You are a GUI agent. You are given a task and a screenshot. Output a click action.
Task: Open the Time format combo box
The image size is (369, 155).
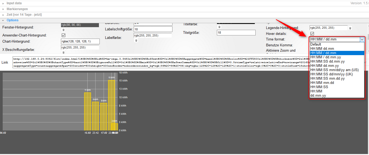coord(337,39)
